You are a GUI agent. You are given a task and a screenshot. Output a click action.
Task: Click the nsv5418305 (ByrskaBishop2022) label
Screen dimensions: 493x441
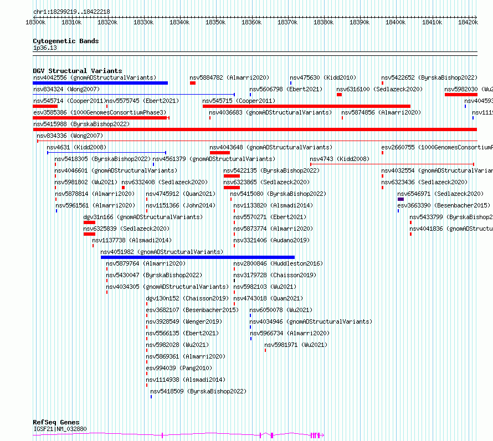coord(102,159)
